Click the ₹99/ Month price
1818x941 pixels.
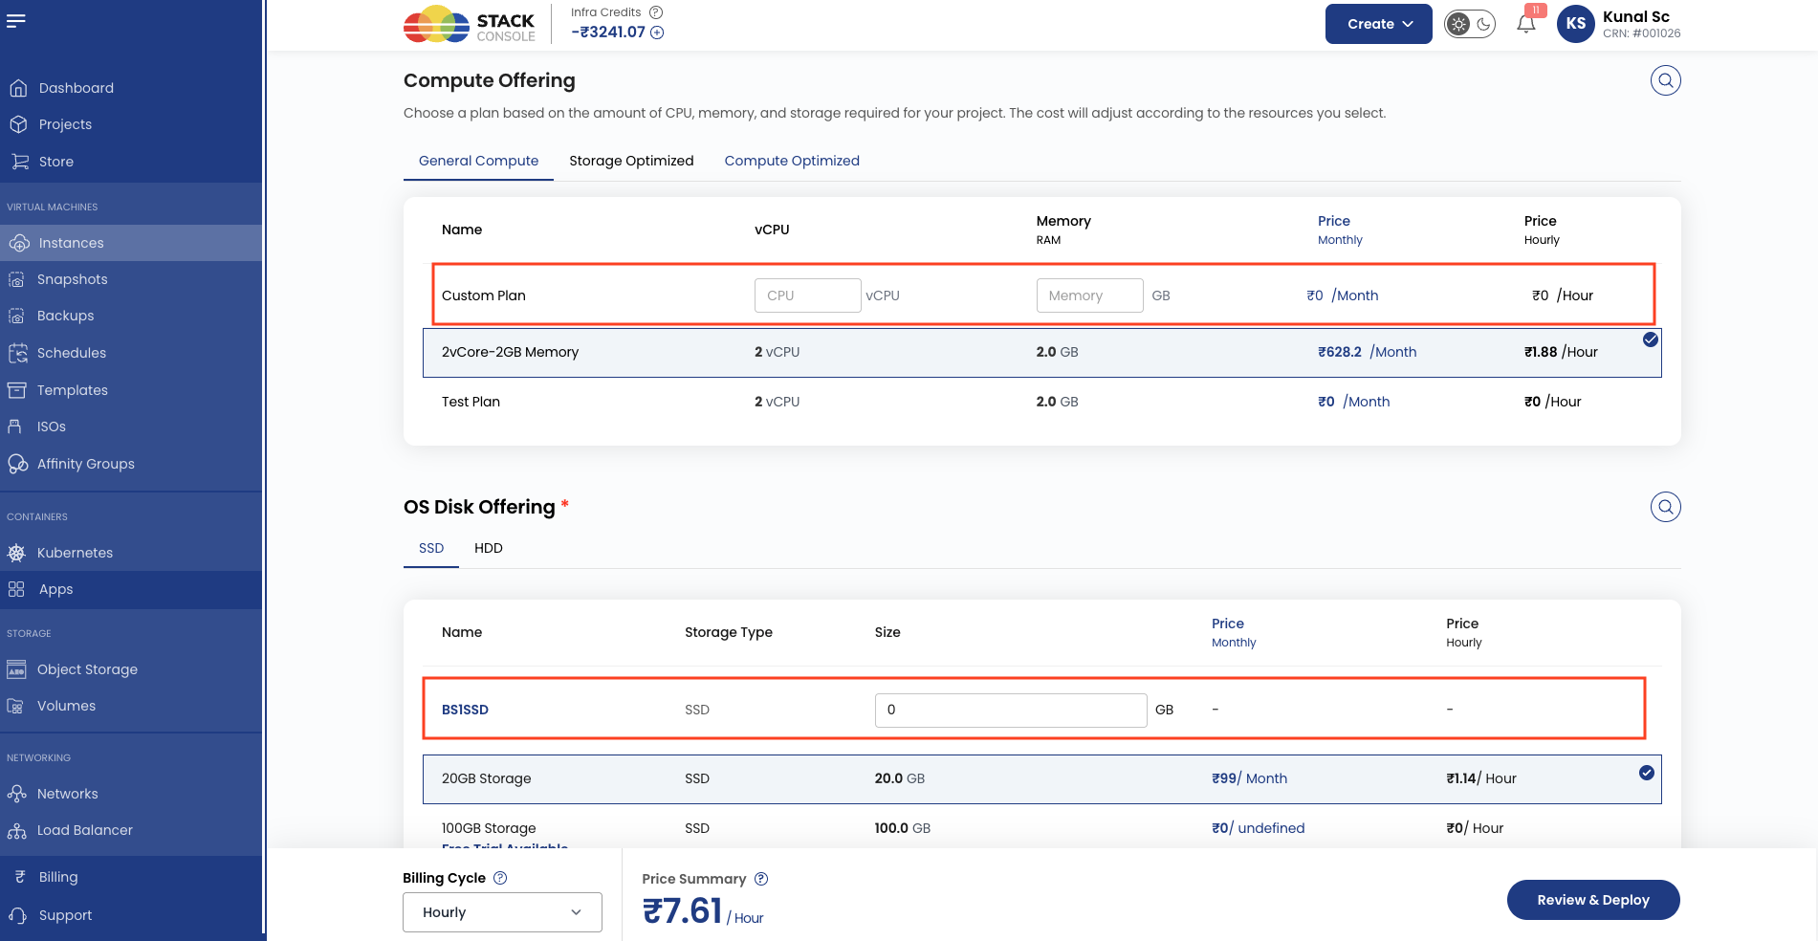coord(1249,778)
